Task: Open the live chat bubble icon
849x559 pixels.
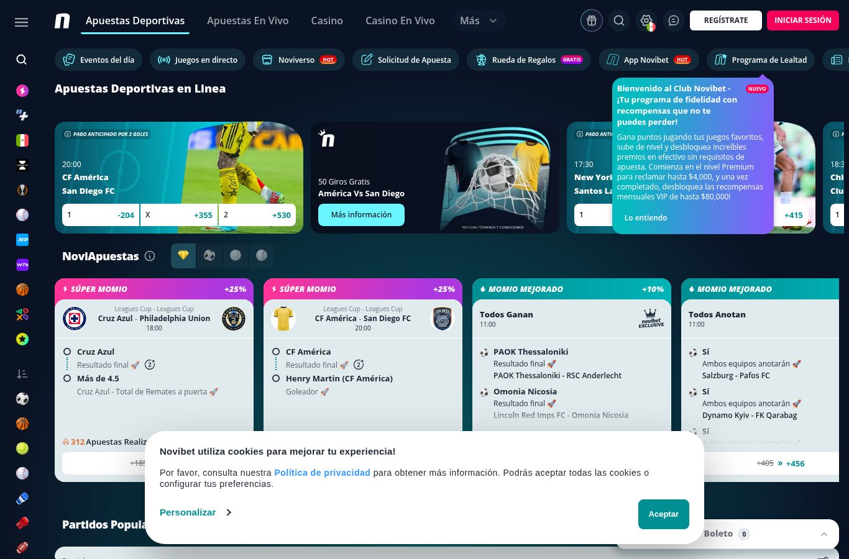Action: [x=674, y=20]
